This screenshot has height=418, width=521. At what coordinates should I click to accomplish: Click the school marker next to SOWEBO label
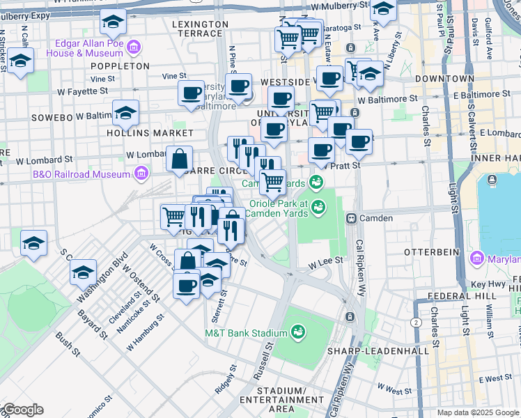tap(125, 114)
